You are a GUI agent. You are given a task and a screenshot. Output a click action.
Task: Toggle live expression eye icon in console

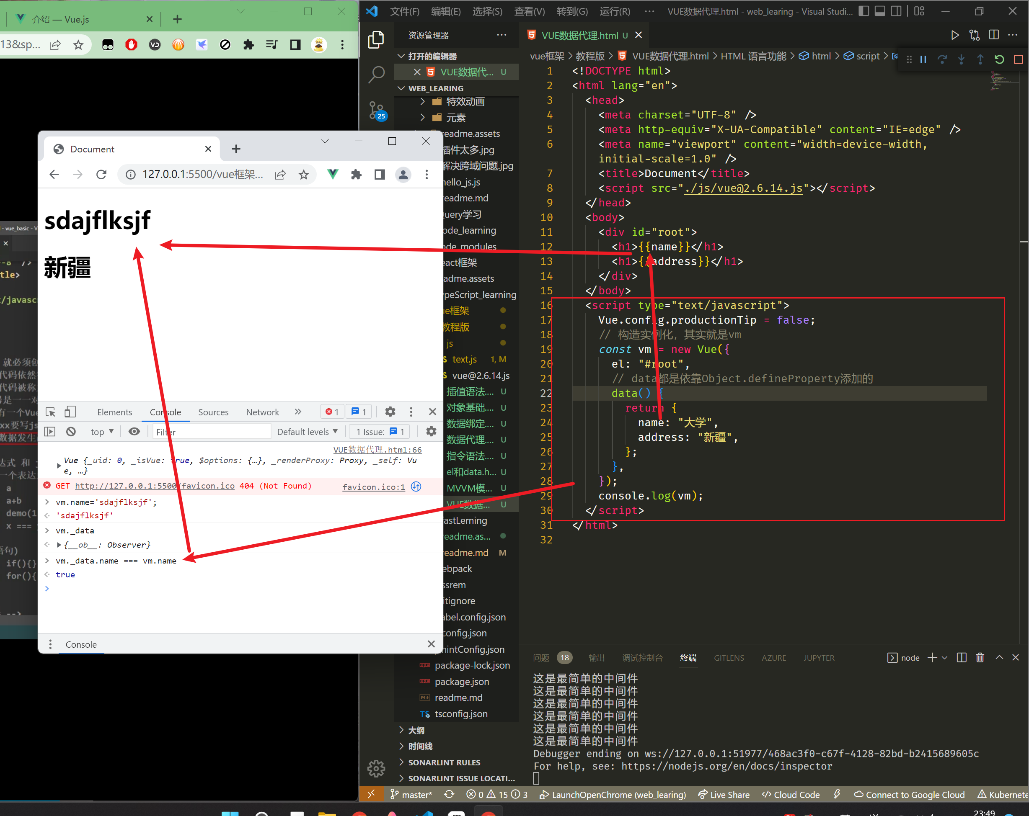point(134,432)
